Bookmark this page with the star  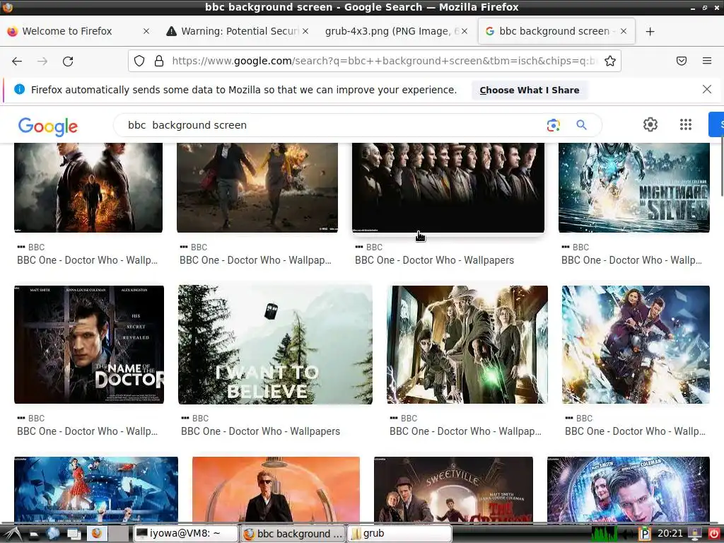coord(610,61)
